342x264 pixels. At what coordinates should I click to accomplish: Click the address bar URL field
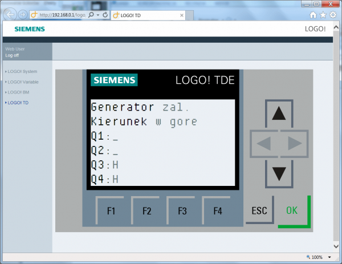(x=62, y=15)
